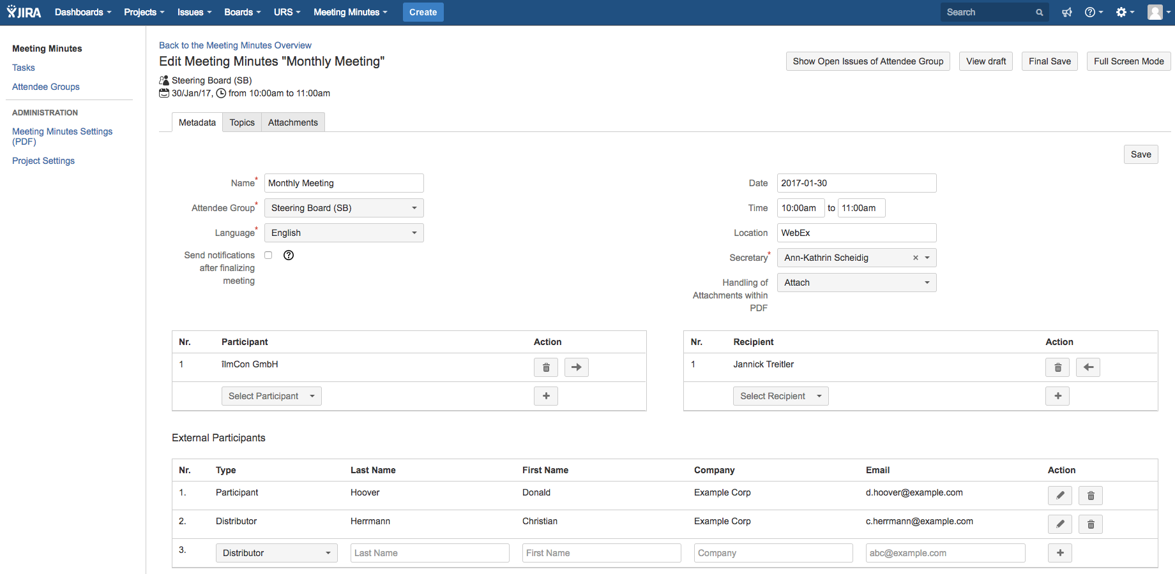Click the d.hoover@example.com email cell
The image size is (1175, 574).
(914, 492)
